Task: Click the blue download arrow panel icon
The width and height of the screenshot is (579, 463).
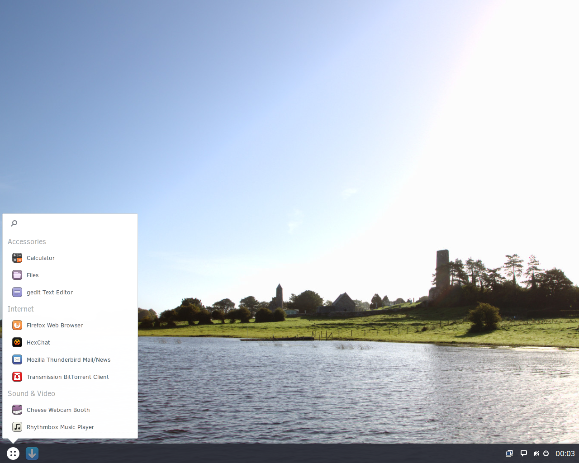Action: (x=32, y=454)
